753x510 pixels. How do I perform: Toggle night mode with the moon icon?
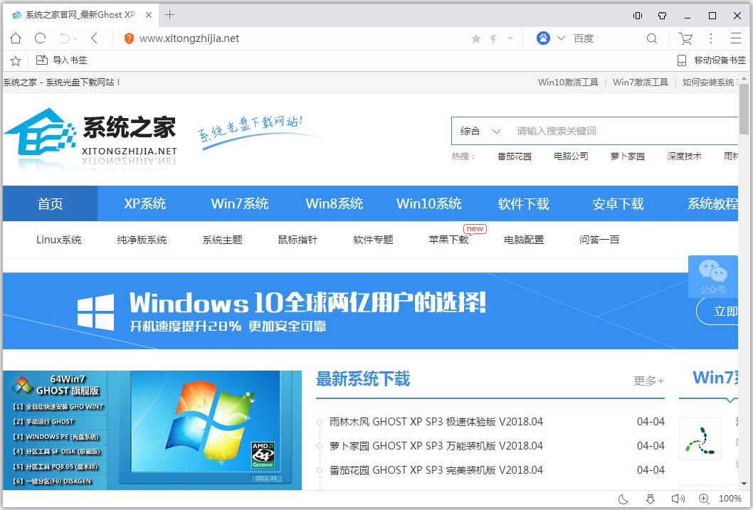pyautogui.click(x=623, y=499)
